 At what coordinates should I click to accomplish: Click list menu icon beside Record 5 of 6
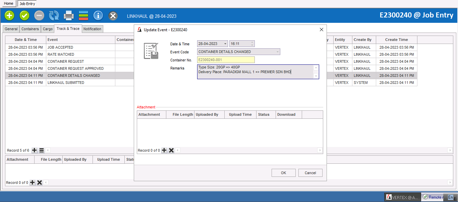42,150
